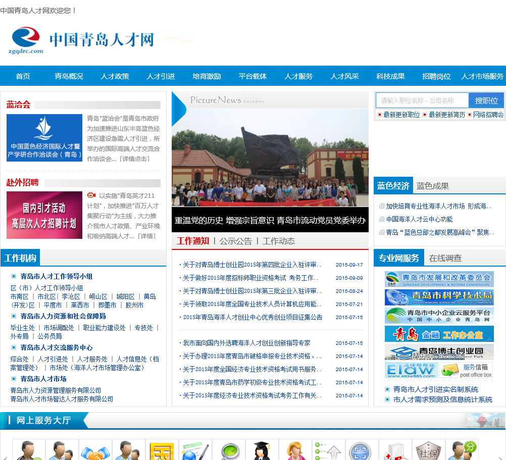Open the hospital building icon service
Image resolution: width=506 pixels, height=460 pixels.
pyautogui.click(x=395, y=450)
